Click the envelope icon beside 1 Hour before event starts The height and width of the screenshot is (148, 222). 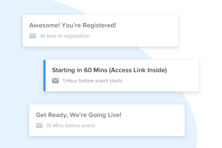coord(55,81)
